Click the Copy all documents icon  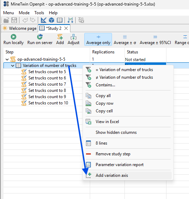tap(88, 96)
